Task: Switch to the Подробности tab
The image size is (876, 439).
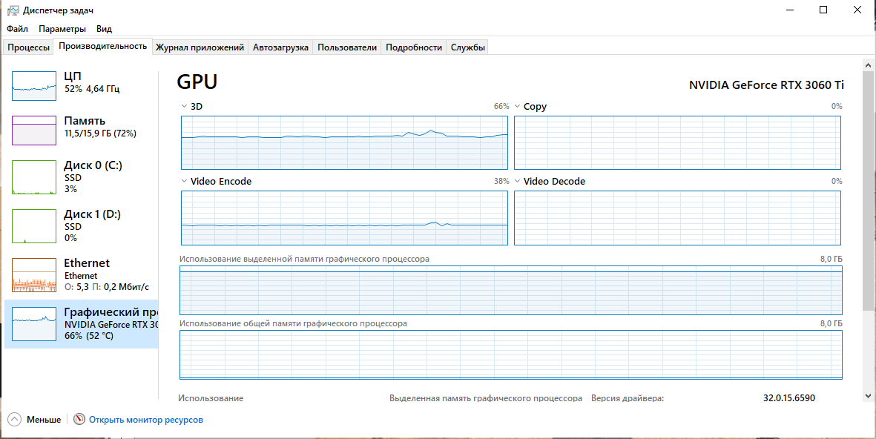Action: pos(413,47)
